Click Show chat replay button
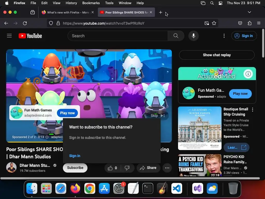 coord(217,55)
